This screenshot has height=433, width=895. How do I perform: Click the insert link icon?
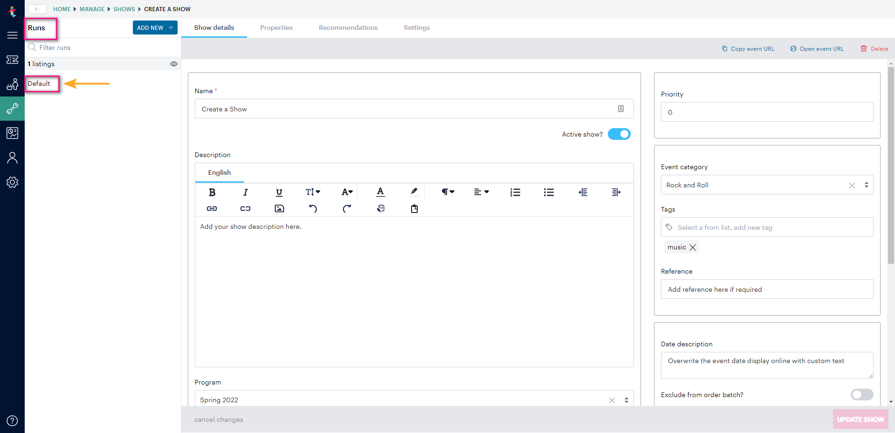coord(212,208)
